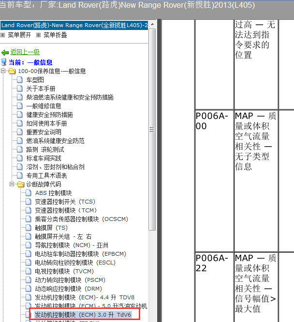Open the ABS 控制模块 fault codes
The image size is (294, 322).
click(x=53, y=193)
